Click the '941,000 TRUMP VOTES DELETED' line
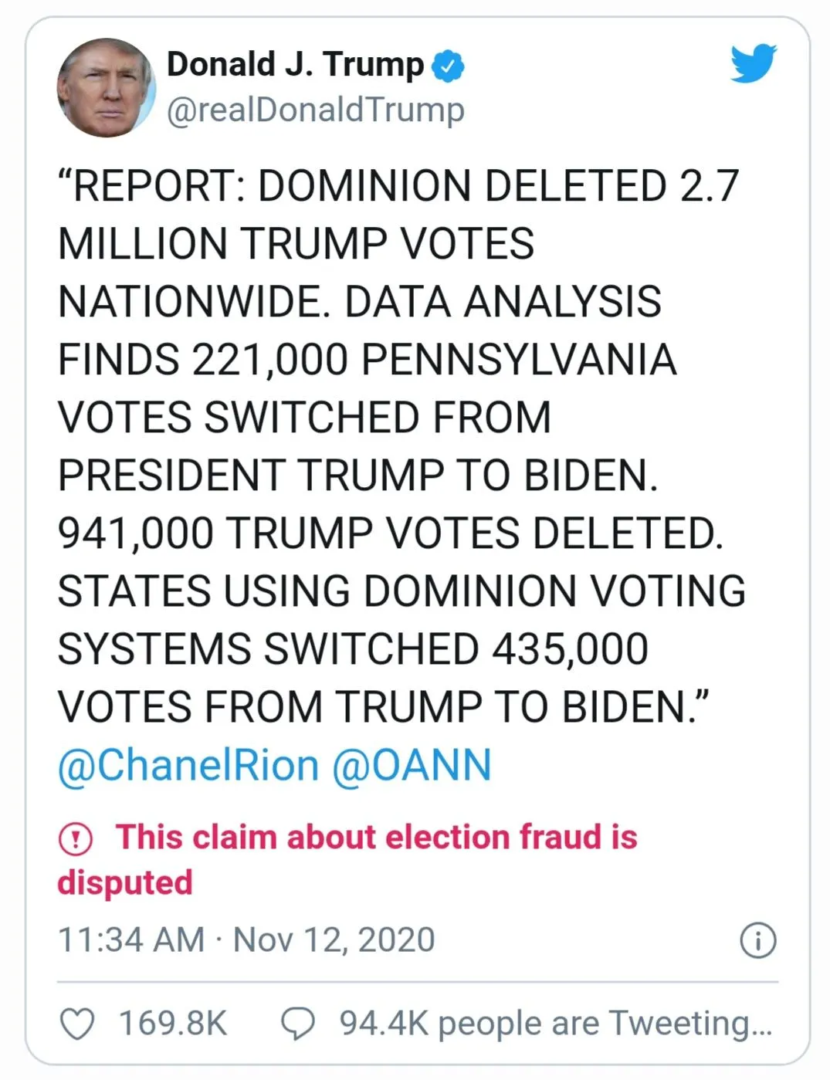Screen dimensions: 830x1080 pyautogui.click(x=390, y=534)
